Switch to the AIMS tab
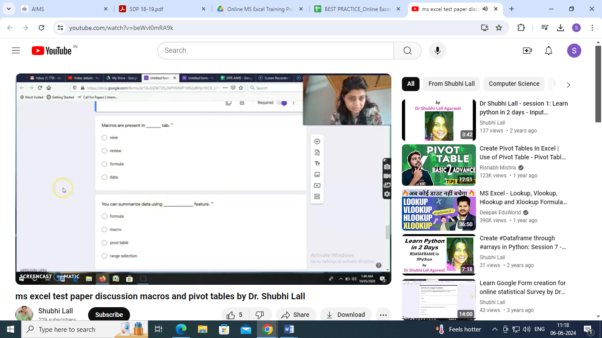This screenshot has height=338, width=602. coord(64,9)
